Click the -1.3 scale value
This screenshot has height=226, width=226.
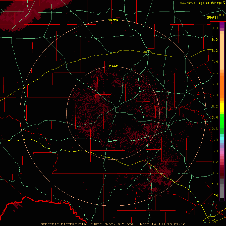click(x=214, y=184)
